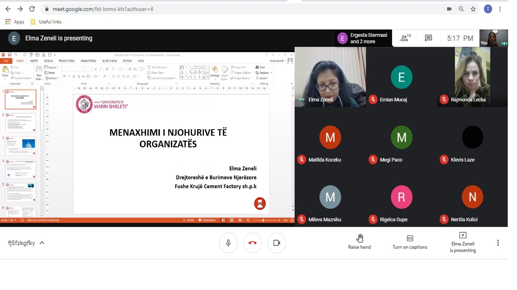This screenshot has height=290, width=517.
Task: Open the TRANSITIONS ribbon tab
Action: tap(67, 60)
